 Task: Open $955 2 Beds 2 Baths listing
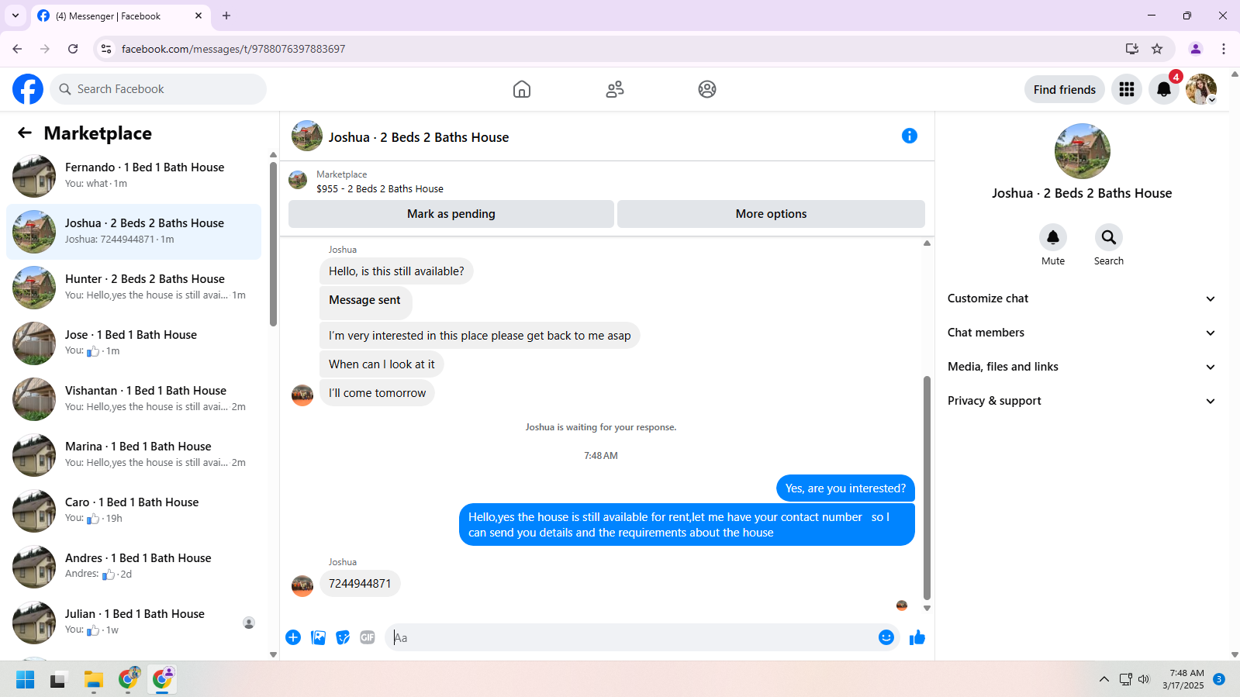380,188
